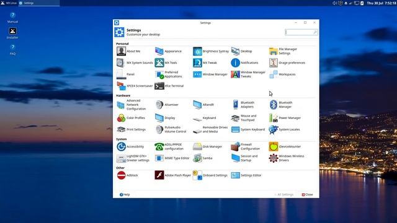Launch iDeviceMounter
Viewport: 397px width, 223px height.
coord(285,147)
